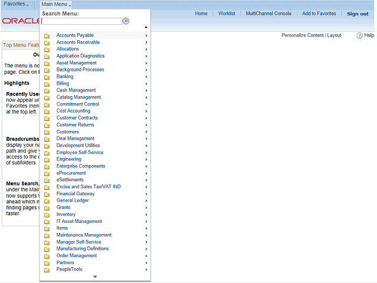Click the Banking folder icon
The image size is (377, 283).
[x=47, y=77]
